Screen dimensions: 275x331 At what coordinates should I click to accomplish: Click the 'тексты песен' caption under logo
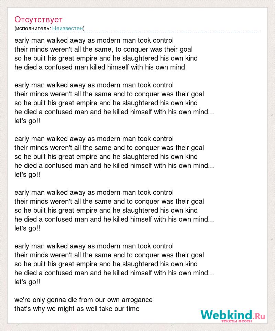[x=236, y=321]
